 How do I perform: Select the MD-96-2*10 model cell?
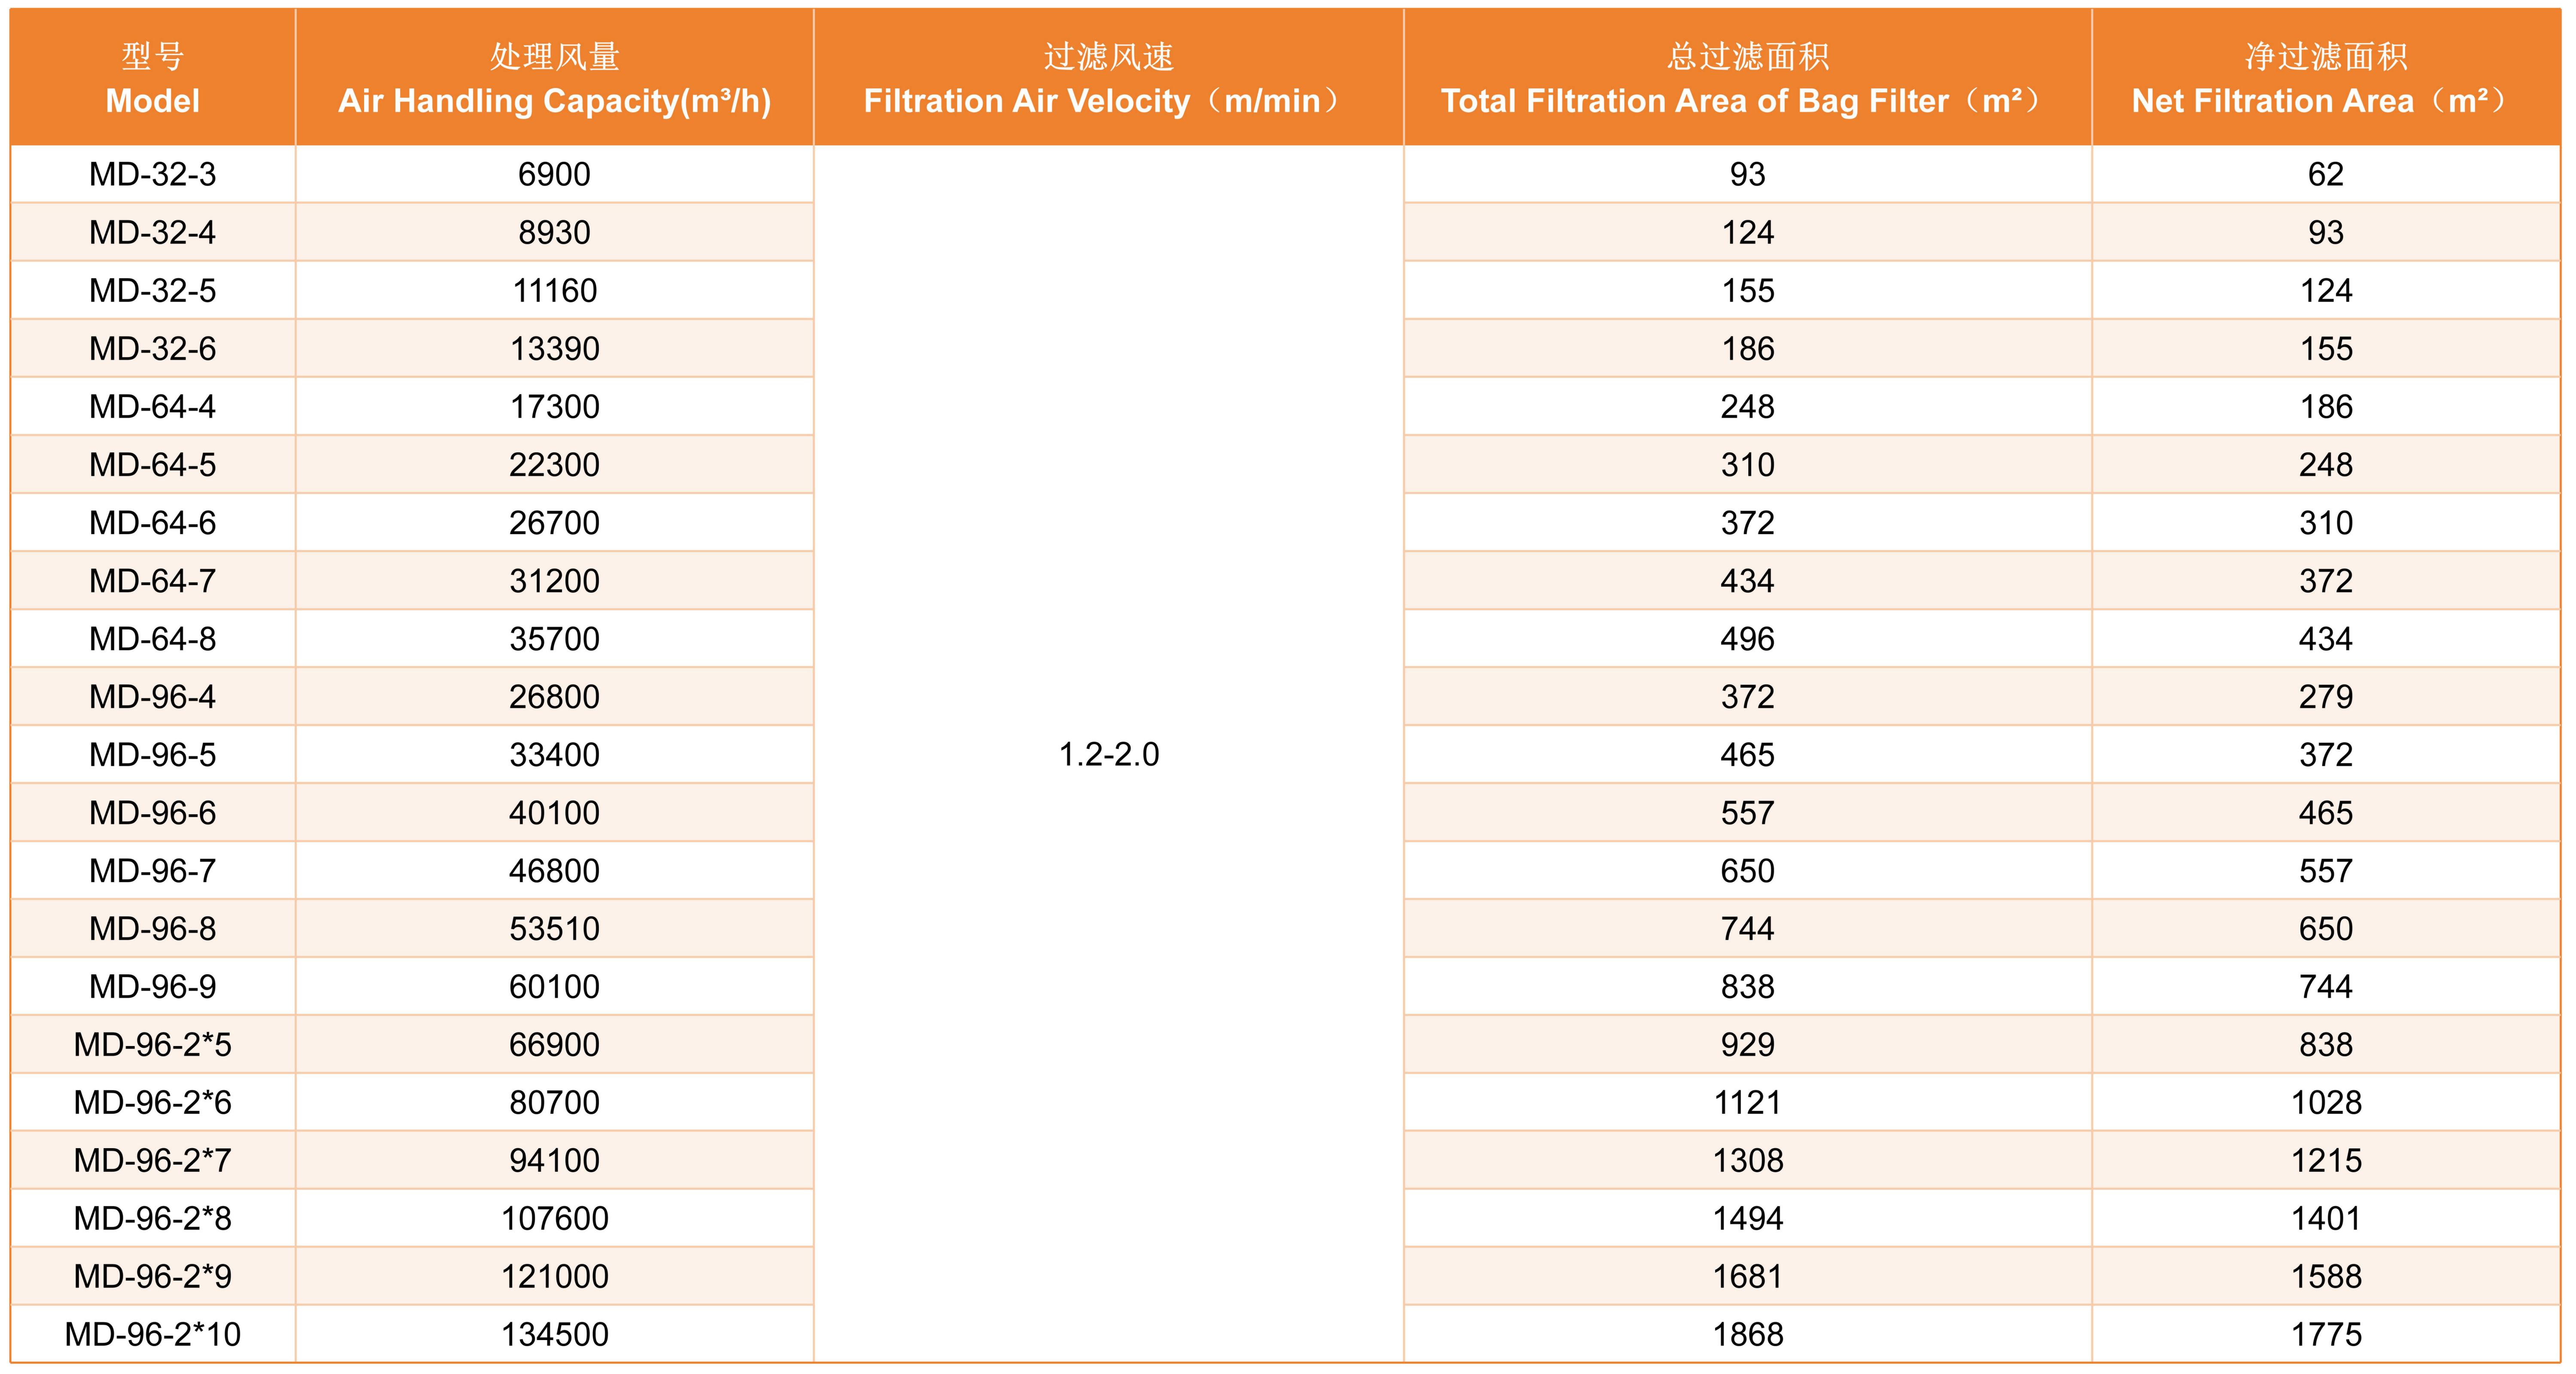point(152,1334)
